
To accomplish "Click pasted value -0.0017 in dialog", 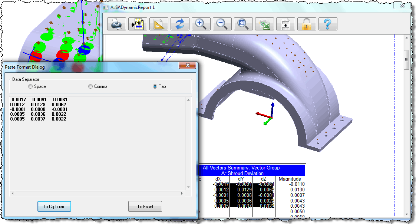I will tap(18, 100).
